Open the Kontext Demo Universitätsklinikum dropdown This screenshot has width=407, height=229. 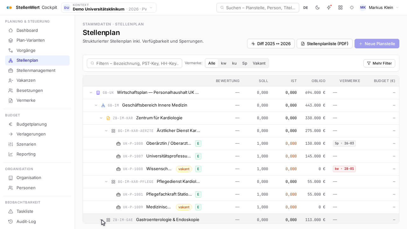[x=109, y=8]
